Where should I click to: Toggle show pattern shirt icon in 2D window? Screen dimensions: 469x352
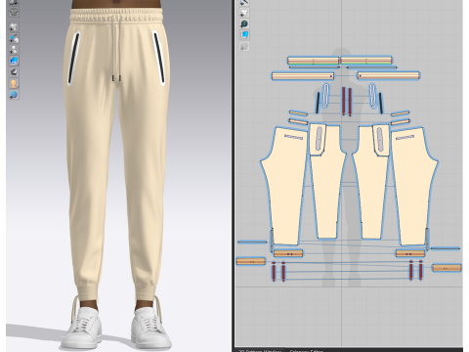pos(244,13)
